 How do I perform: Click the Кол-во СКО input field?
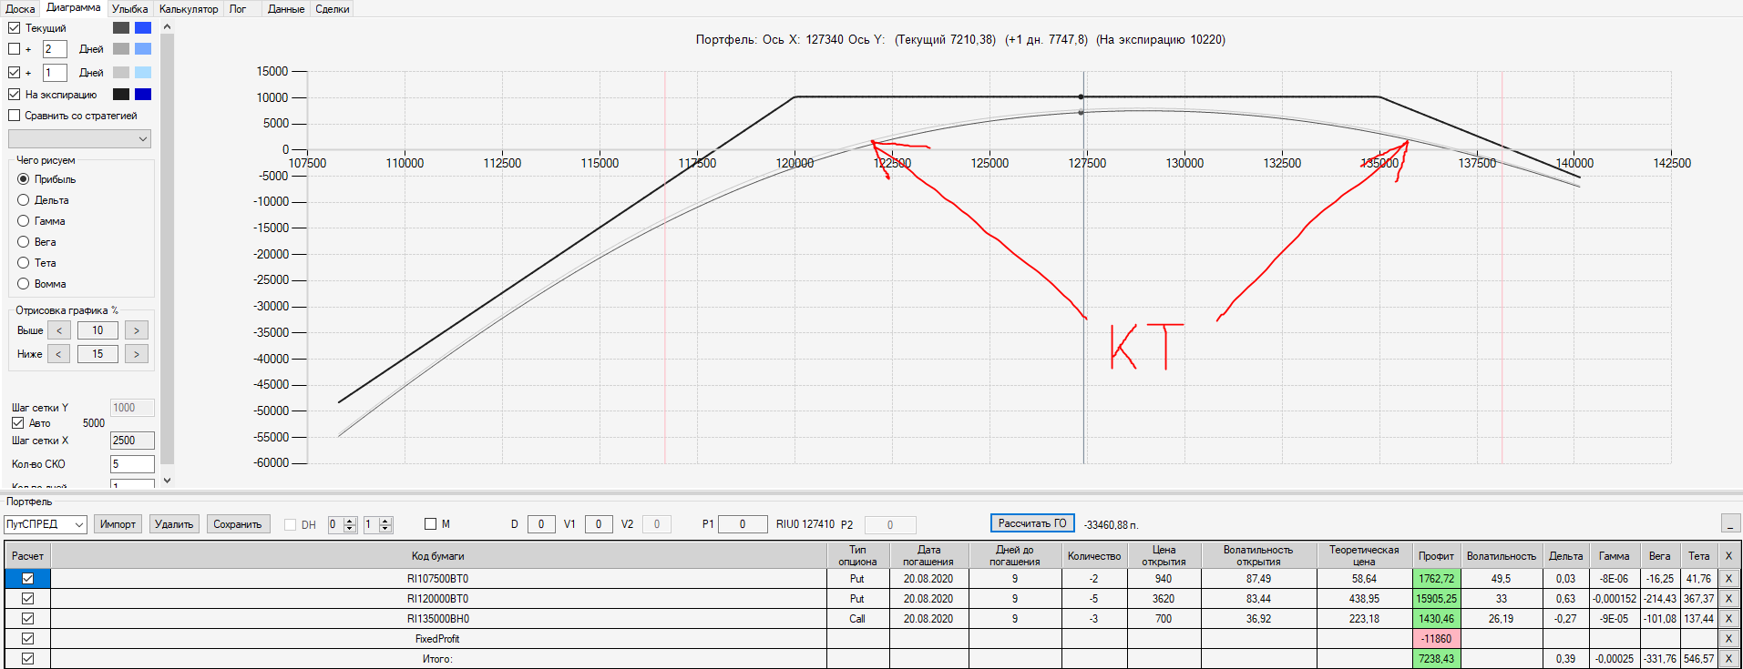(132, 464)
